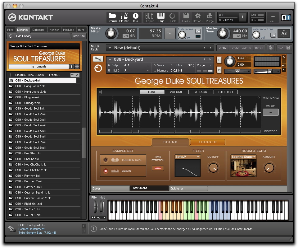Viewport: 298px width, 248px height.
Task: Toggle the TIME STRETCH switch
Action: [x=158, y=168]
